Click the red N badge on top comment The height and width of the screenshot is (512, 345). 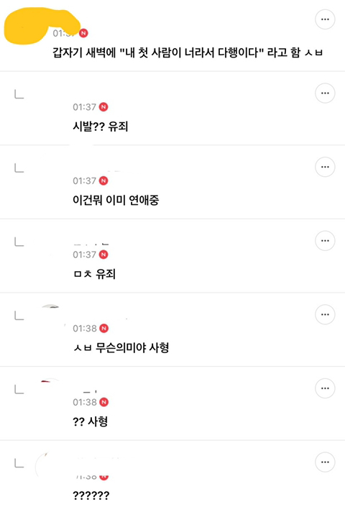pos(83,33)
